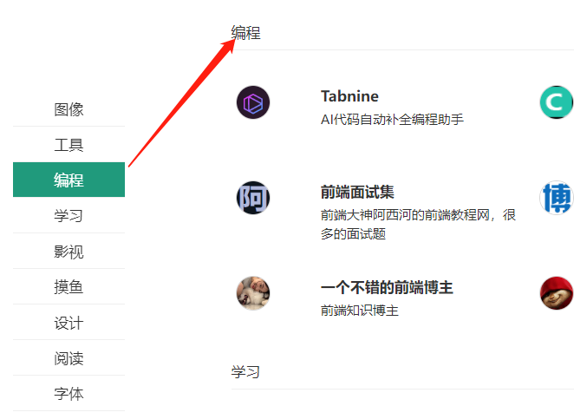Select 工具 in the sidebar
This screenshot has height=419, width=574.
pos(68,145)
